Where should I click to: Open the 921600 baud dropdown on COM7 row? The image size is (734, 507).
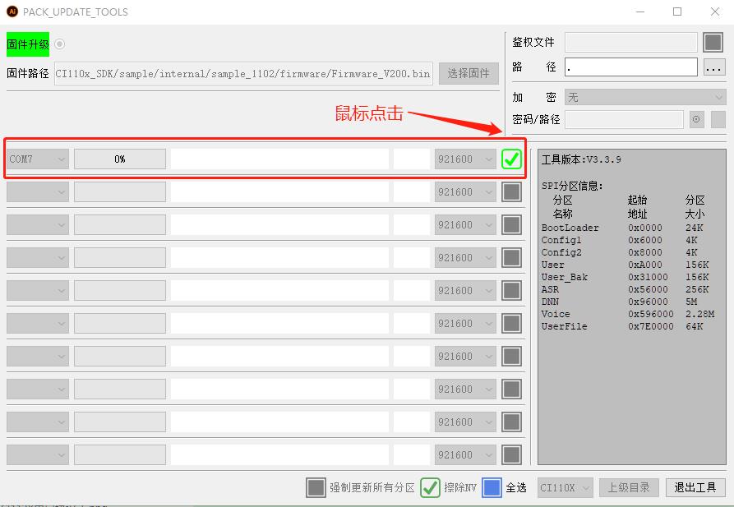pos(465,159)
